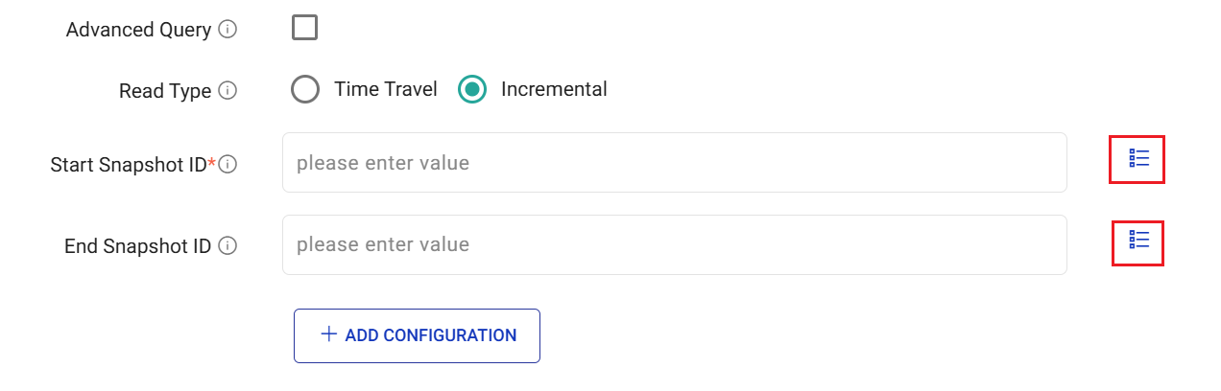Open snapshot list picker for End Snapshot ID

1138,240
